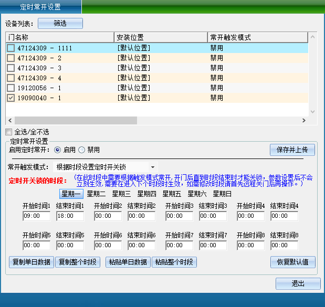Click 保存并上传 button

pyautogui.click(x=292, y=150)
